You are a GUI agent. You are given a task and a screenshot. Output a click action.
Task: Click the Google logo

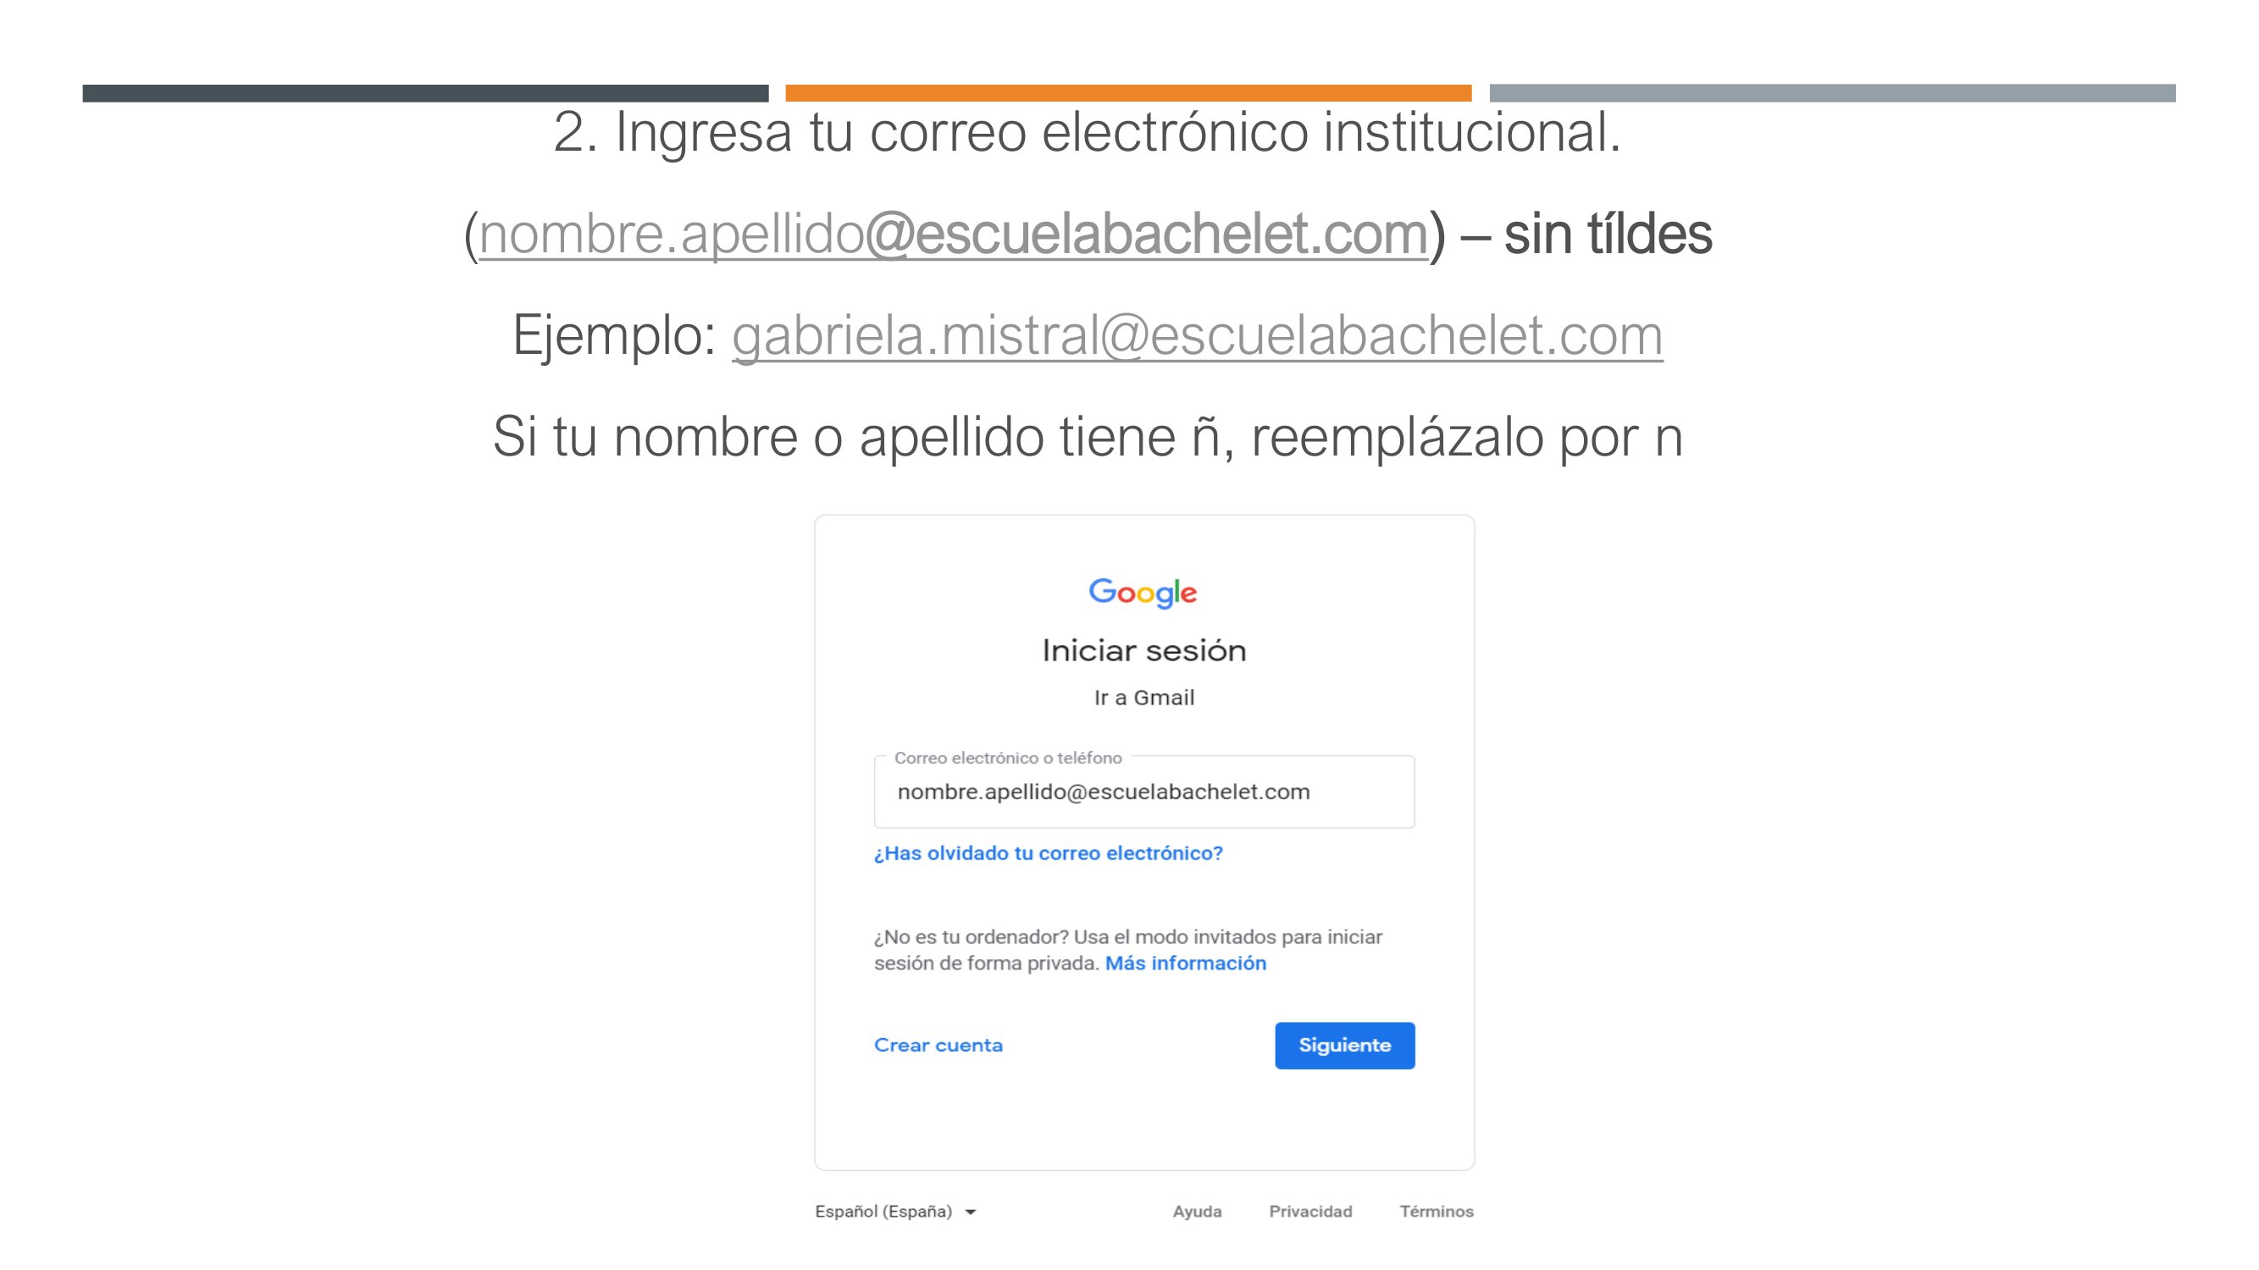(x=1143, y=593)
